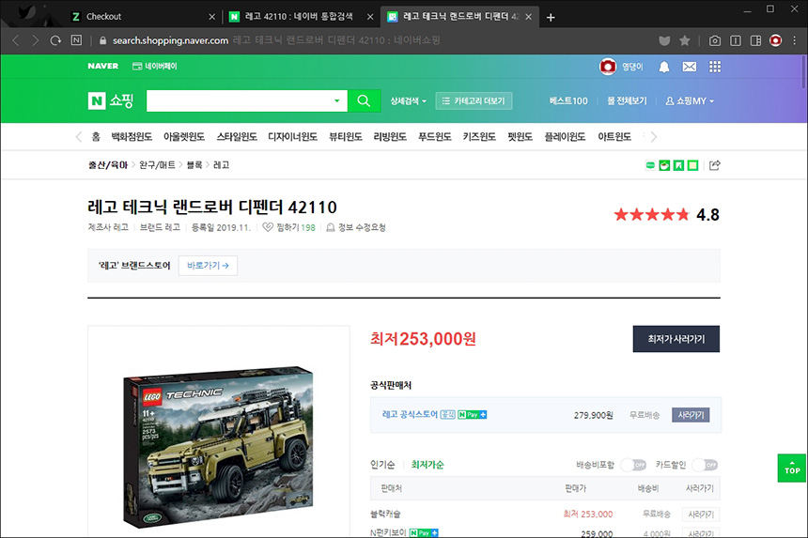808x538 pixels.
Task: Click the padlock site security icon
Action: pyautogui.click(x=102, y=40)
